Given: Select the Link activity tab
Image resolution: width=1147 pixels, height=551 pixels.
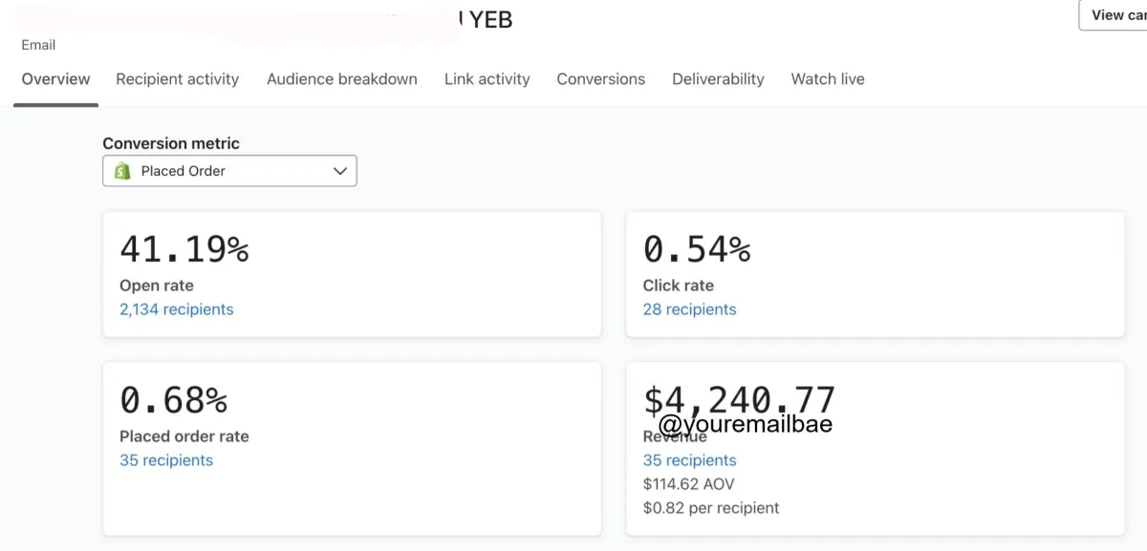Looking at the screenshot, I should (487, 79).
